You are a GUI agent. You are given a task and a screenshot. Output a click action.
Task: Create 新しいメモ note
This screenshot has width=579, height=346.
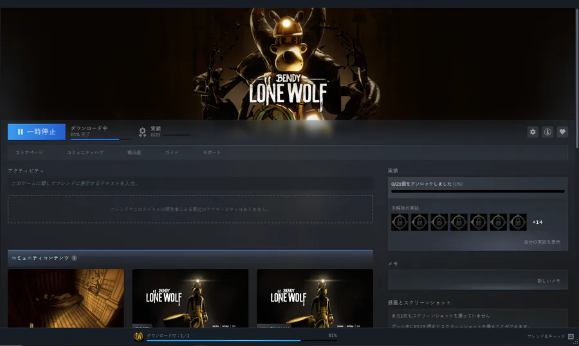click(548, 281)
